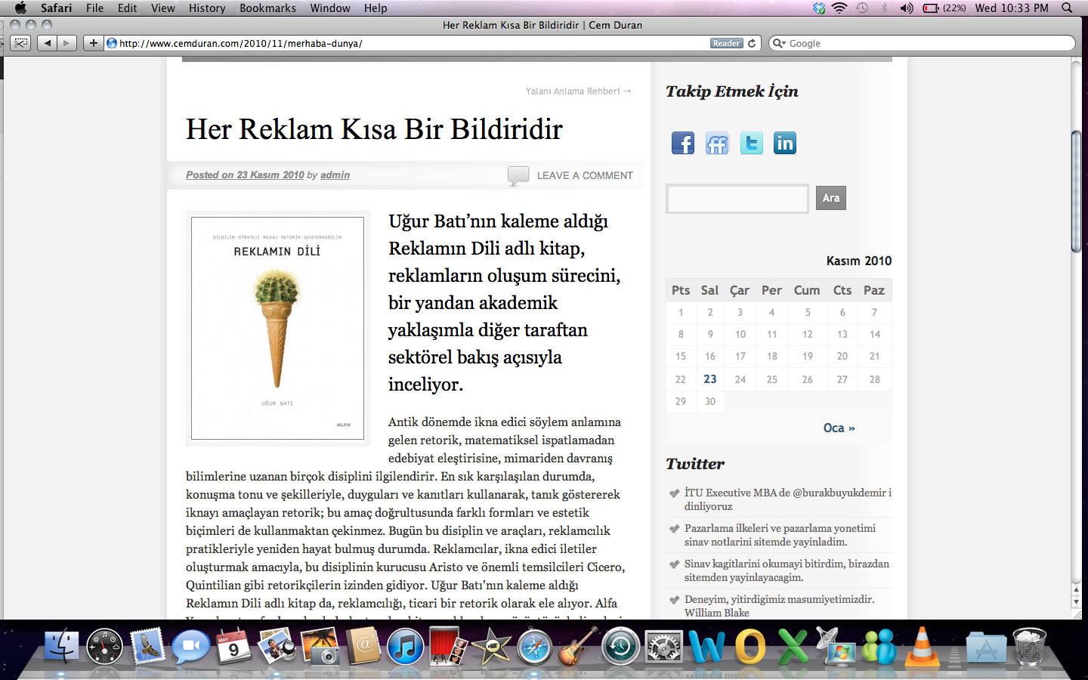Click the Facebook follow icon
Screen dimensions: 1088x680
click(682, 143)
